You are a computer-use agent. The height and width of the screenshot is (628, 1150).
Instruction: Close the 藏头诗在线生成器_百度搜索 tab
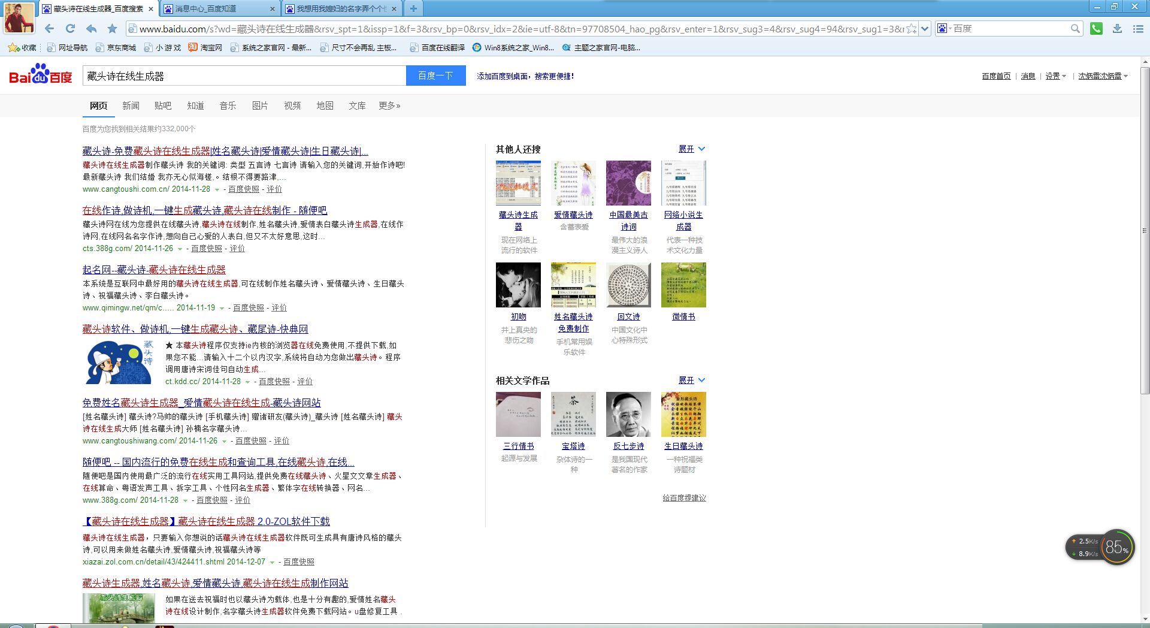click(151, 8)
